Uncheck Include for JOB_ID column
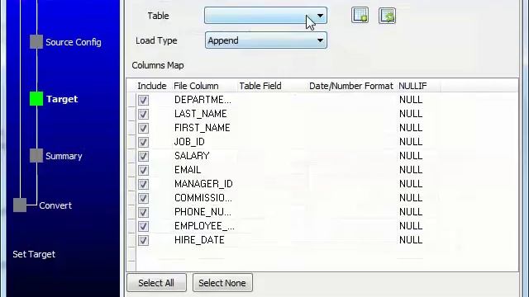 pos(143,142)
